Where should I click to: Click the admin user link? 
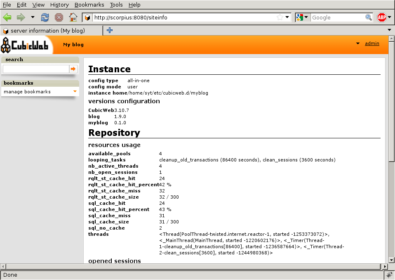pyautogui.click(x=372, y=43)
